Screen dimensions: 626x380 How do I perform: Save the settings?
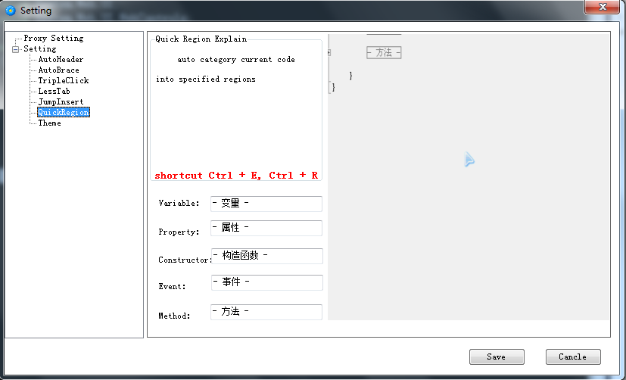click(497, 357)
